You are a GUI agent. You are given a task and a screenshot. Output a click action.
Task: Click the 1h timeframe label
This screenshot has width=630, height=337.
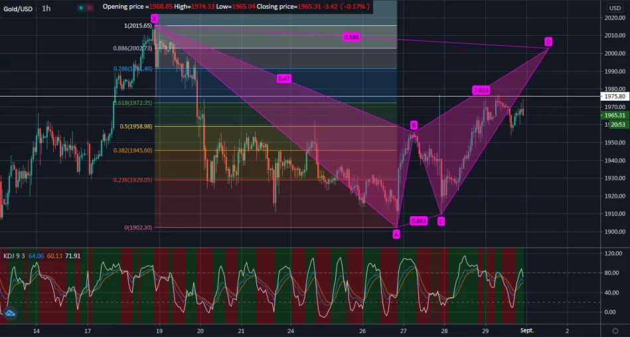click(x=46, y=8)
